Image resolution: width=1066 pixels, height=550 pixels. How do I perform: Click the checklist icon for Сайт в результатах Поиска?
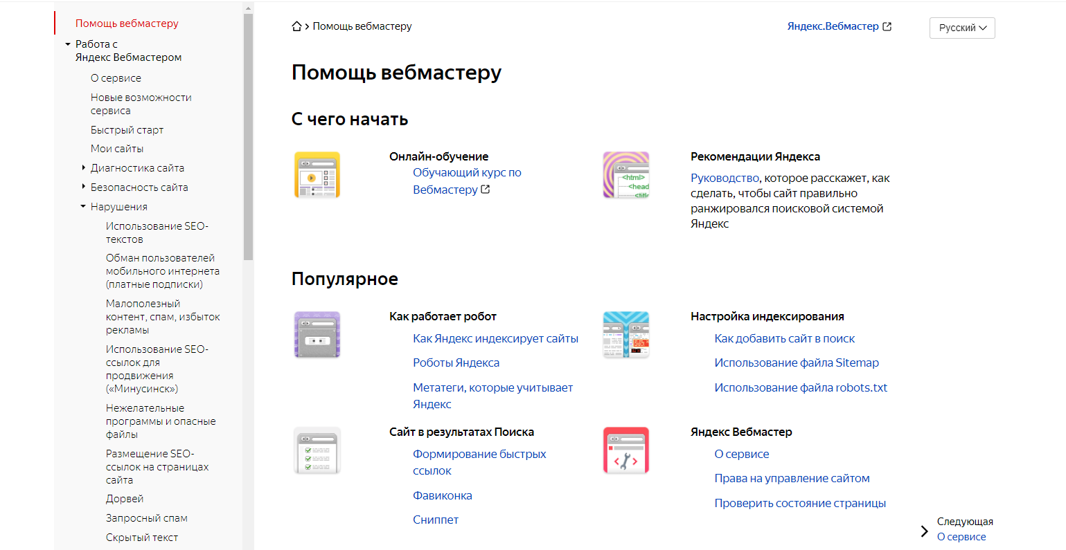pyautogui.click(x=317, y=450)
